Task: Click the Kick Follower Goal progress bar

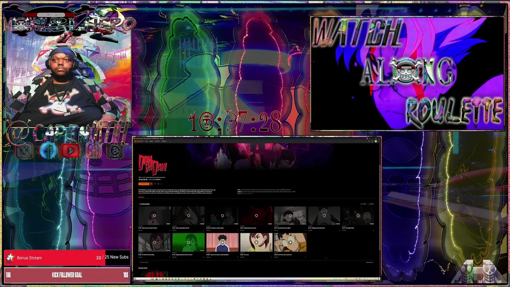Action: tap(67, 275)
